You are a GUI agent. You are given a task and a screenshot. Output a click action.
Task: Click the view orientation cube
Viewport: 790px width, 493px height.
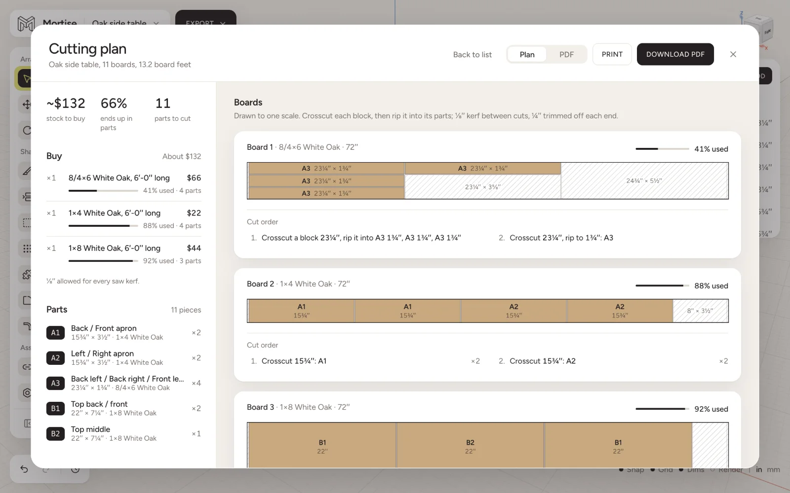click(x=759, y=31)
